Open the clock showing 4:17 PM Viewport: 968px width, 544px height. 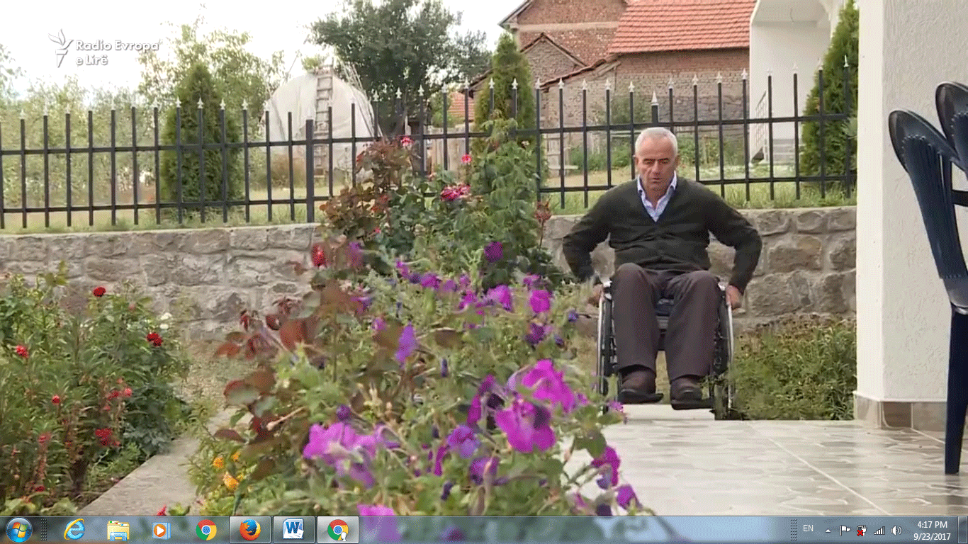(x=931, y=530)
